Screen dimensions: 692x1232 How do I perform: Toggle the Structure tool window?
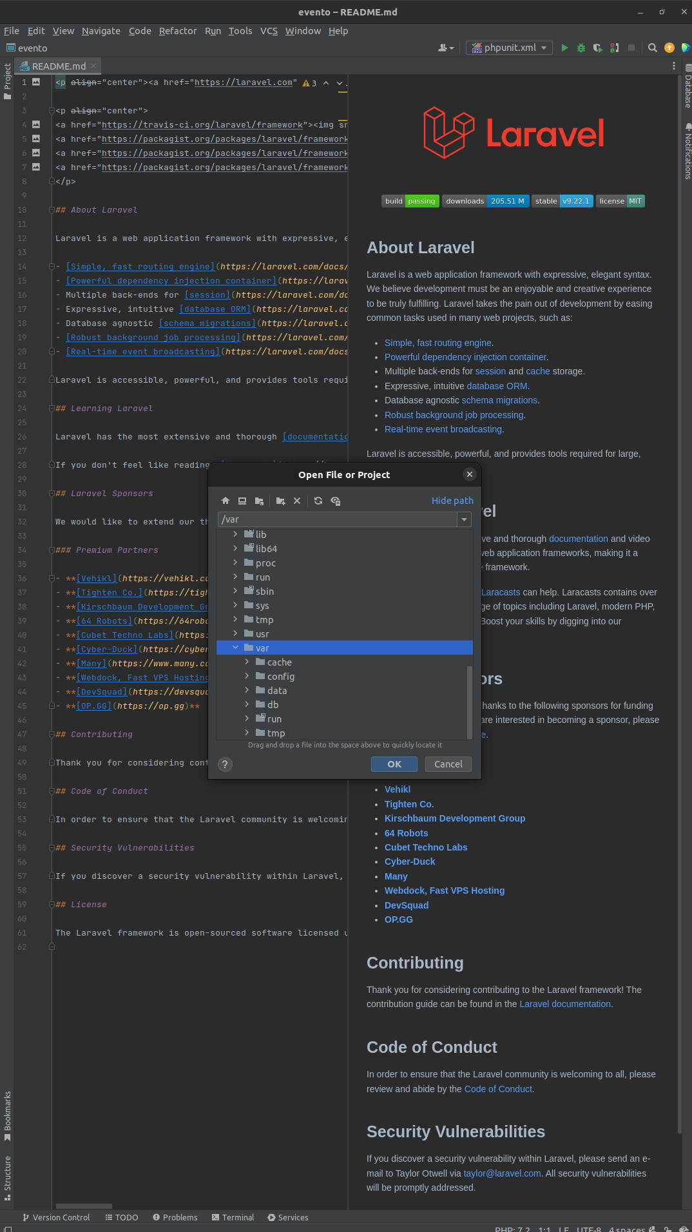coord(7,1178)
